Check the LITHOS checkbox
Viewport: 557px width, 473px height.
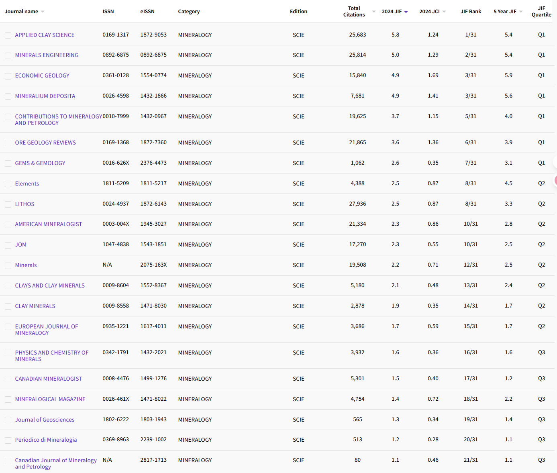click(x=8, y=204)
